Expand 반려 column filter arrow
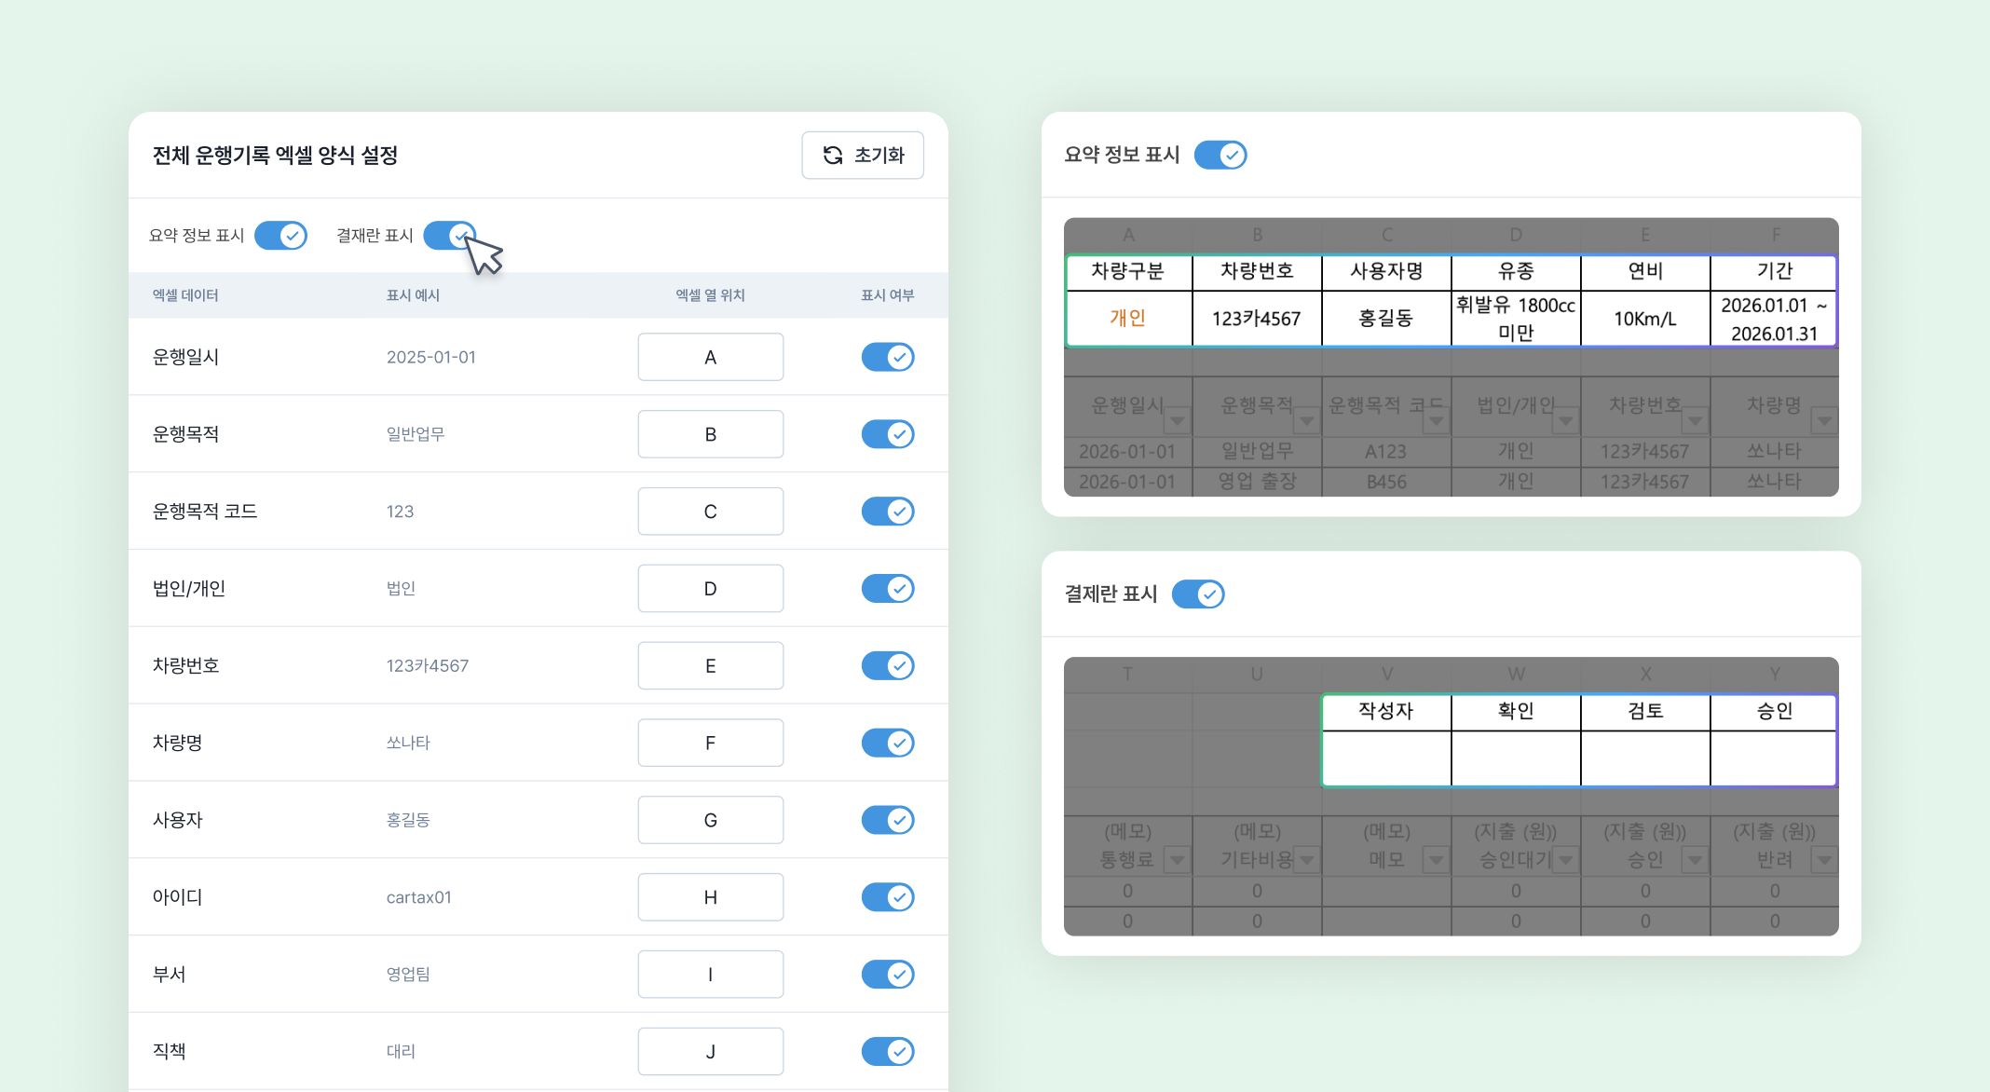The width and height of the screenshot is (1990, 1092). point(1823,860)
